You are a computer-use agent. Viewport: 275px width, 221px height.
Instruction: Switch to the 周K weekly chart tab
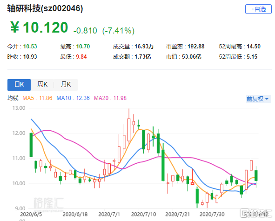tap(42, 85)
